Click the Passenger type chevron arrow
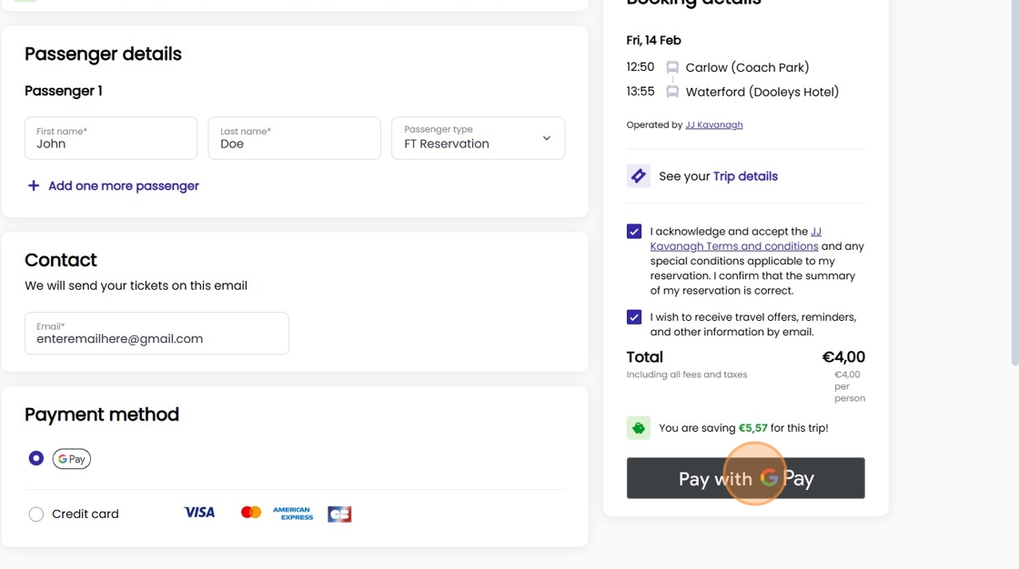Viewport: 1019px width, 569px height. click(547, 137)
